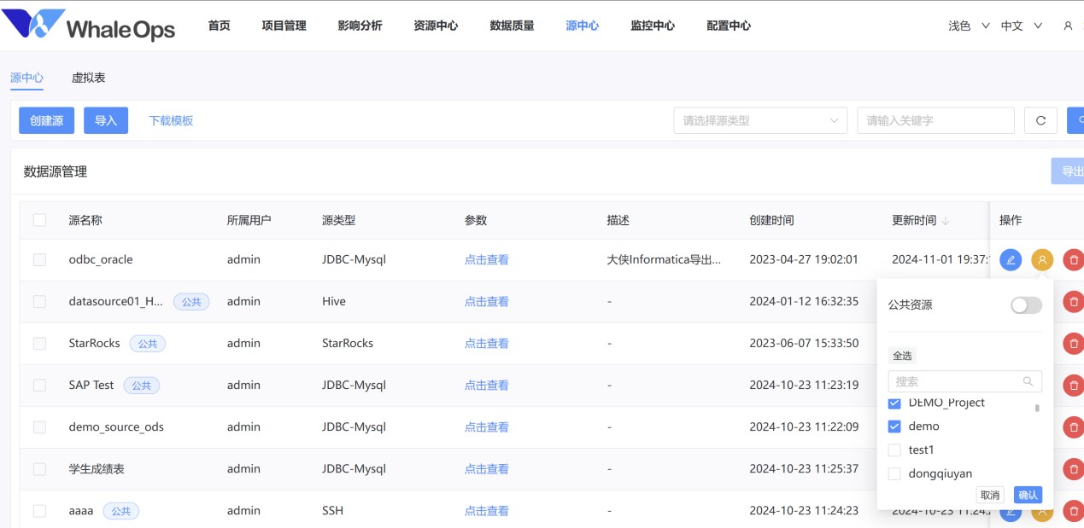The height and width of the screenshot is (528, 1084).
Task: Open 数据质量 in the navigation bar
Action: pos(512,26)
